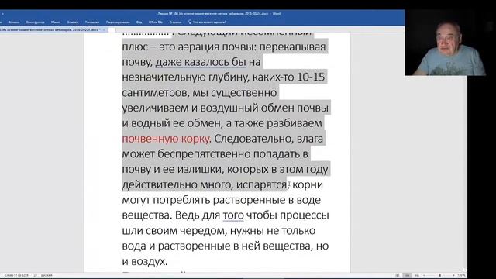This screenshot has width=496, height=279.
Task: Click the scroll-down arrow of the vertical scrollbar
Action: point(465,270)
